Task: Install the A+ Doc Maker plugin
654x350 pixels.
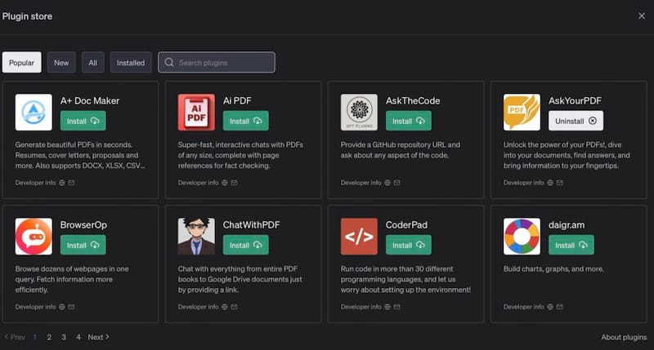Action: 83,121
